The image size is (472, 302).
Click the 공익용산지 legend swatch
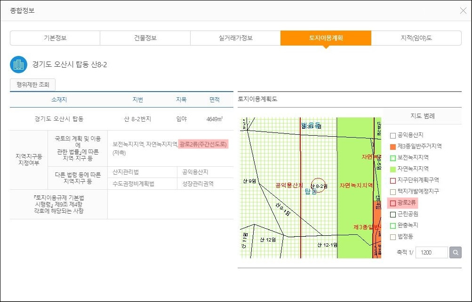(x=393, y=136)
